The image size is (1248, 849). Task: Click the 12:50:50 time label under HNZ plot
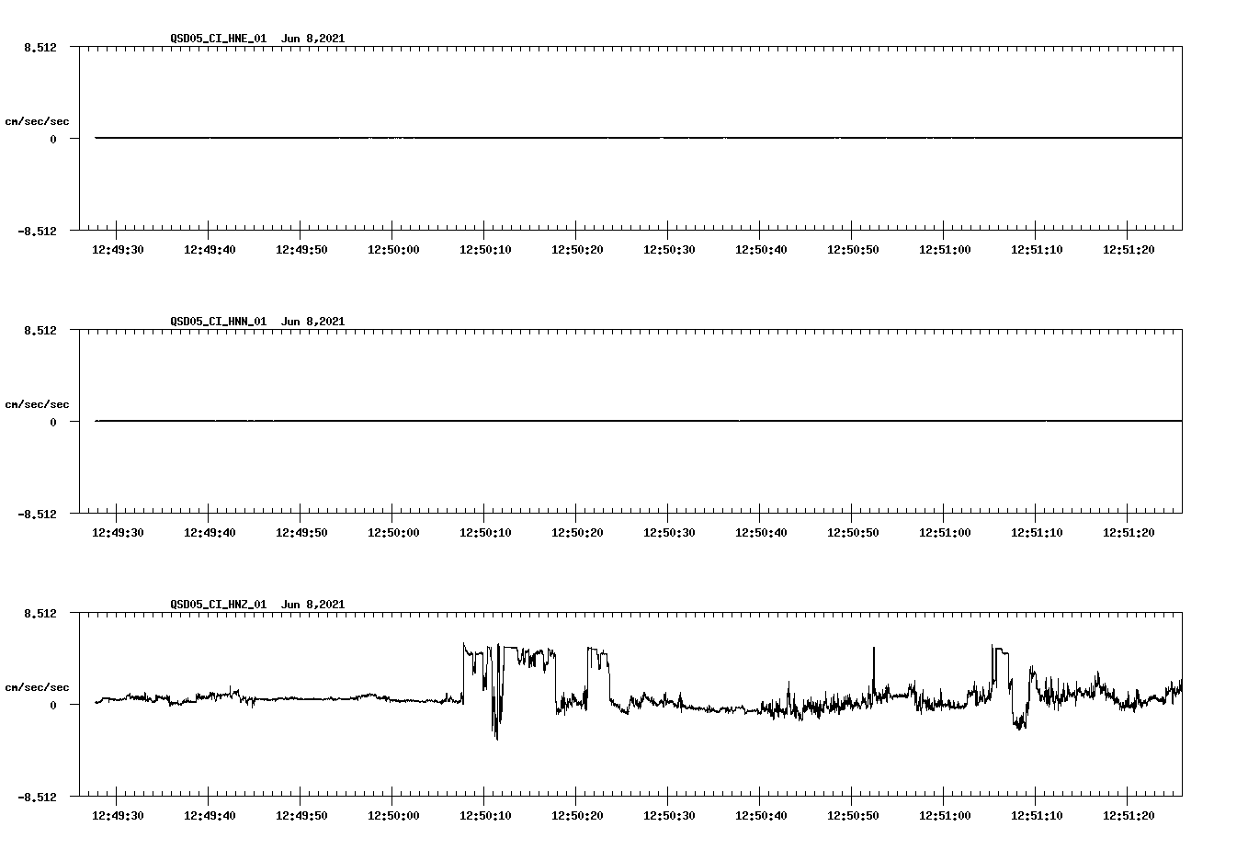[853, 815]
